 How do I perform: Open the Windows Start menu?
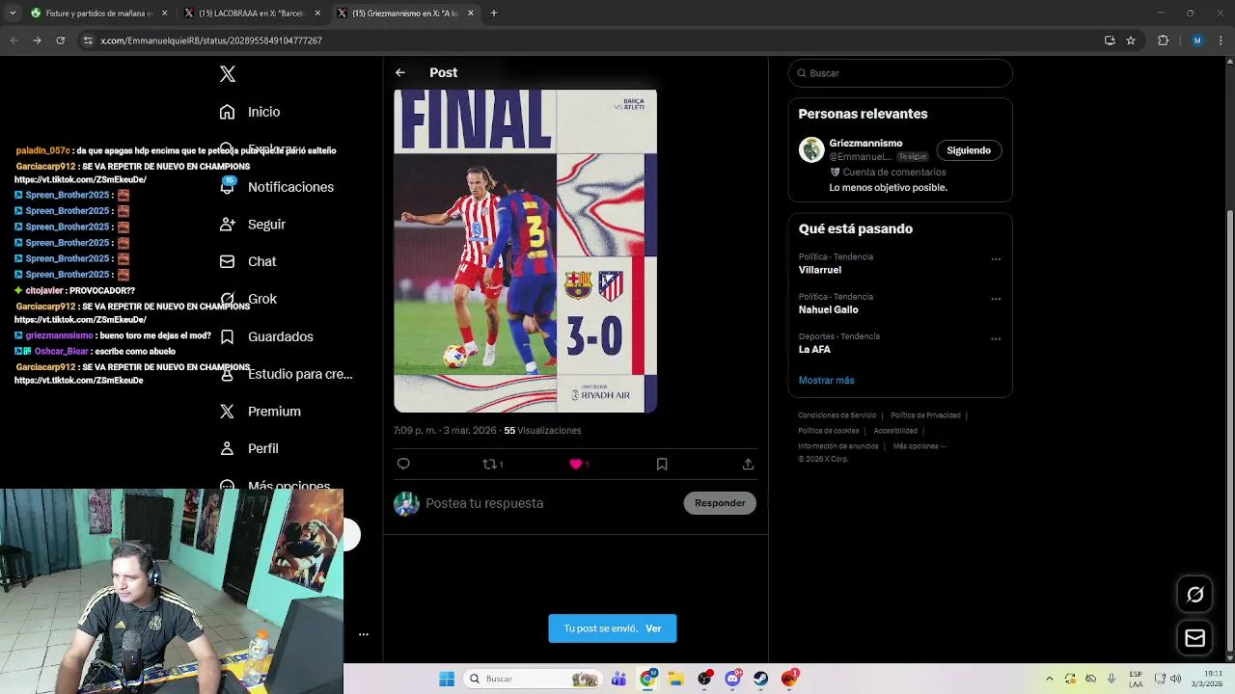[x=447, y=679]
